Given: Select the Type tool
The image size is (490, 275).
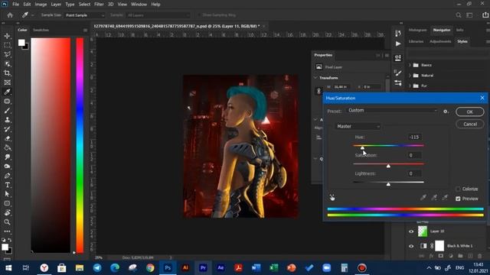Looking at the screenshot, I should pos(7,185).
